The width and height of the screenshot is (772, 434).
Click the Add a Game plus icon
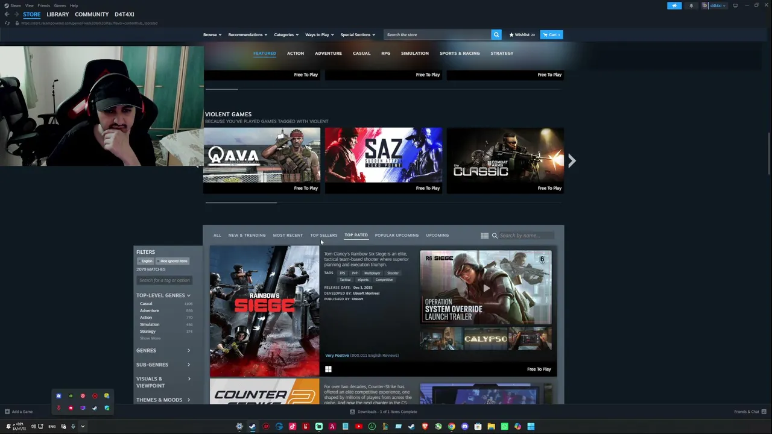click(7, 412)
